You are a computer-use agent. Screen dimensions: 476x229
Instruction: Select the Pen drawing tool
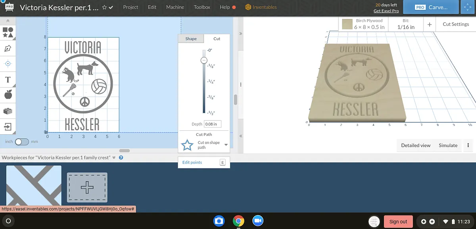tap(8, 48)
